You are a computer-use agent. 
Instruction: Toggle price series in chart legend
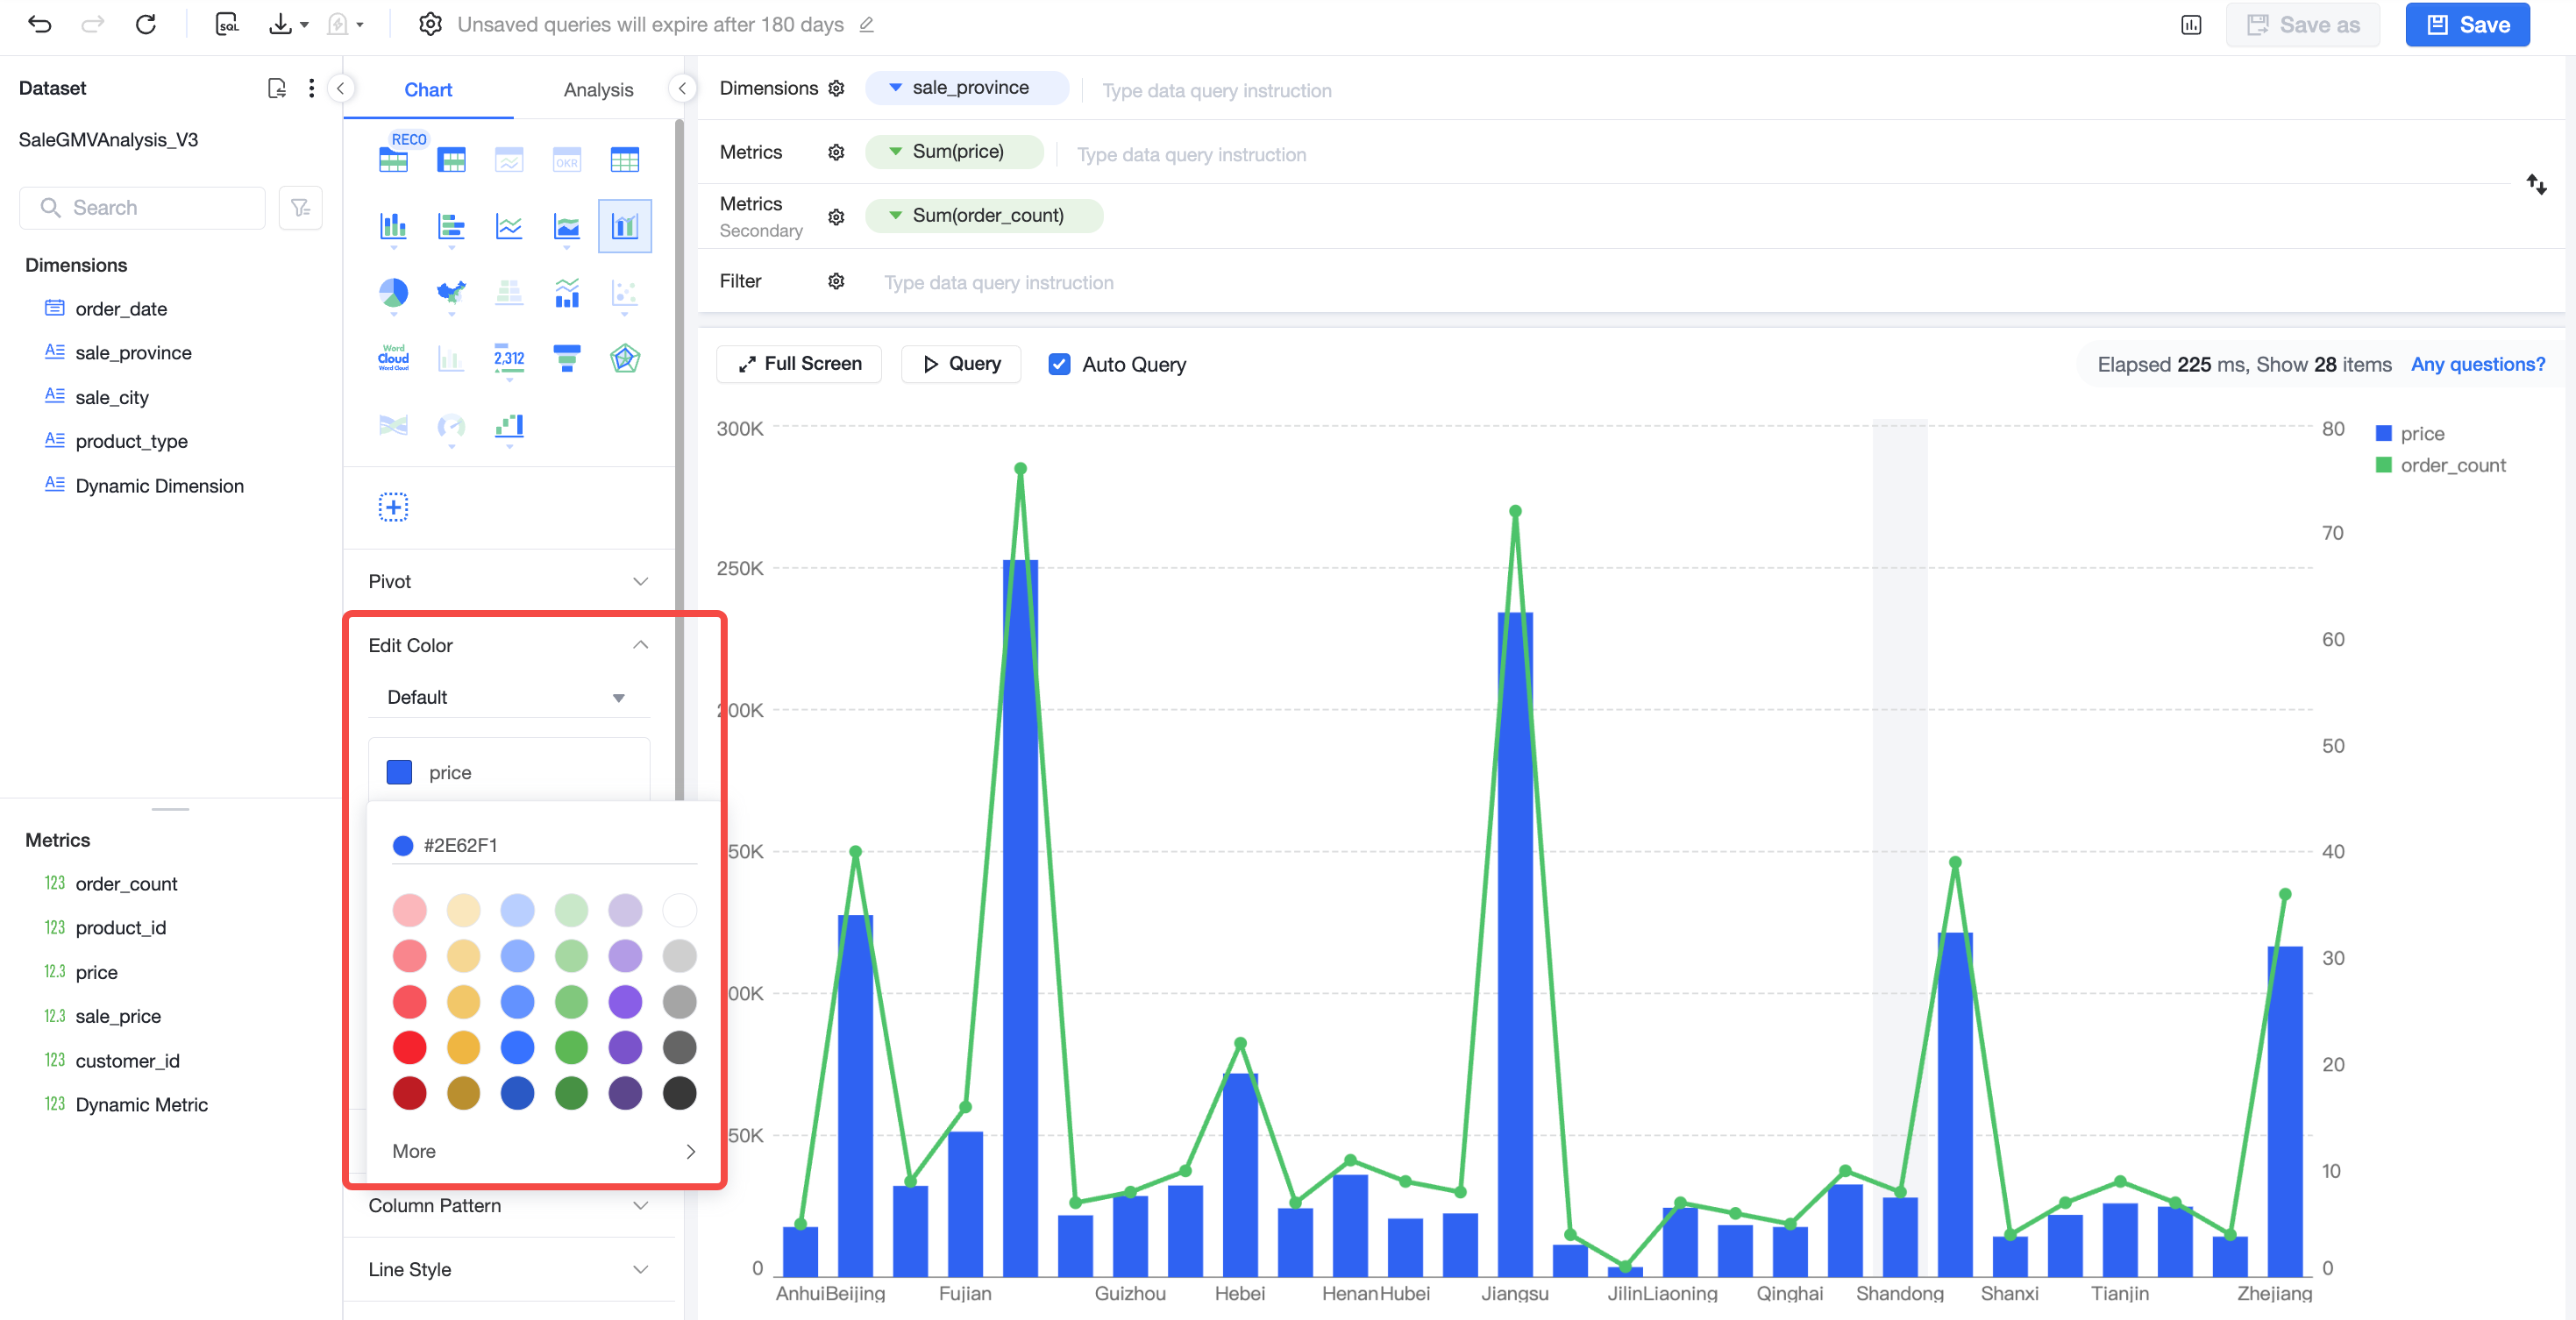tap(2410, 433)
